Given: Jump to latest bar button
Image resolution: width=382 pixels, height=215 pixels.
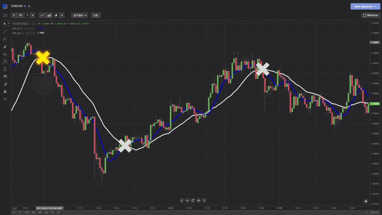Looking at the screenshot, I should [366, 201].
